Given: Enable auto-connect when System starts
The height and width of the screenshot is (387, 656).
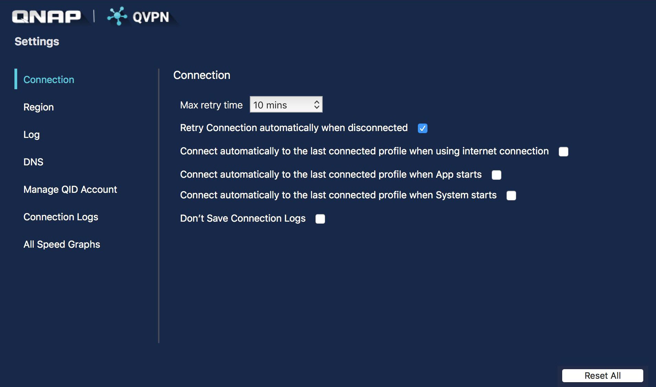Looking at the screenshot, I should pyautogui.click(x=511, y=196).
